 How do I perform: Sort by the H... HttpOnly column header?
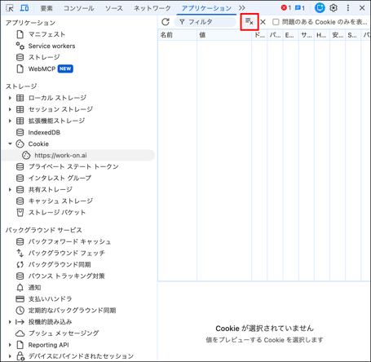pos(322,35)
